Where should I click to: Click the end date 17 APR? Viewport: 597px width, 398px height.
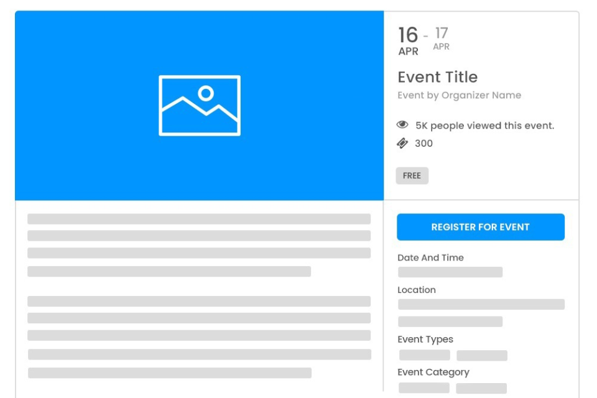click(x=440, y=39)
